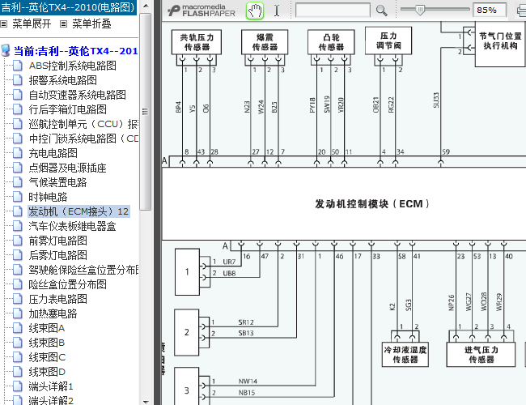
Task: Click the 爆震传感器 box
Action: pyautogui.click(x=265, y=42)
